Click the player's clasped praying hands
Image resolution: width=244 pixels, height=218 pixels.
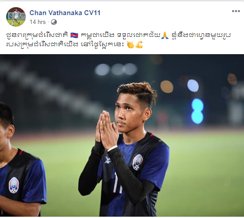point(107,130)
